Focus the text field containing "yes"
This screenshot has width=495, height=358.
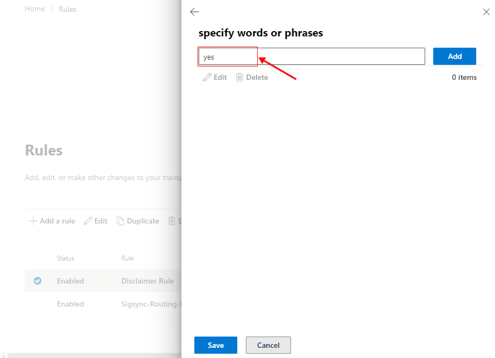pos(311,57)
